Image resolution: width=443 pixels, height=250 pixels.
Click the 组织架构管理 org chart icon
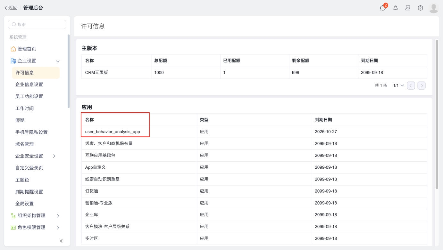point(13,216)
